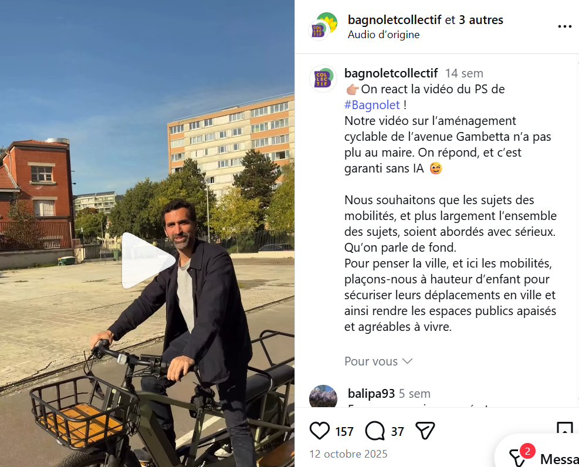Open the three-dots more options menu
Image resolution: width=579 pixels, height=467 pixels.
point(564,26)
